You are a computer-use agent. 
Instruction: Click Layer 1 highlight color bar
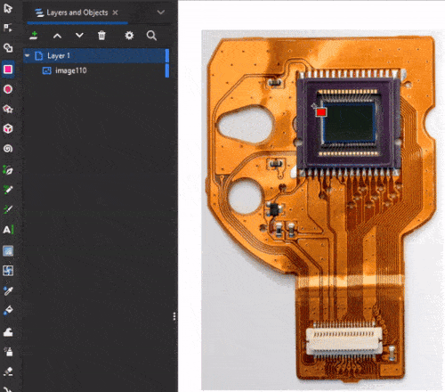click(167, 55)
